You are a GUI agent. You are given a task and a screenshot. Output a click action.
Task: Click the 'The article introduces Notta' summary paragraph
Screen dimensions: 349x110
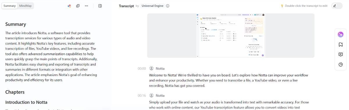click(x=51, y=56)
